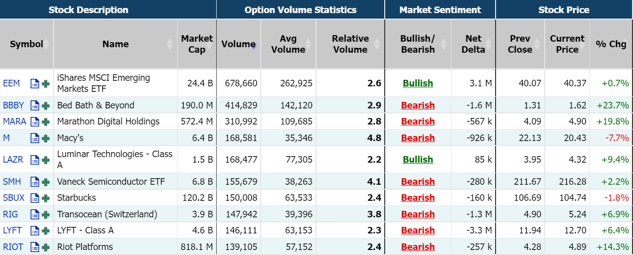Click the Bullish link for EEM
Screen dimensions: 633x255
coord(418,83)
